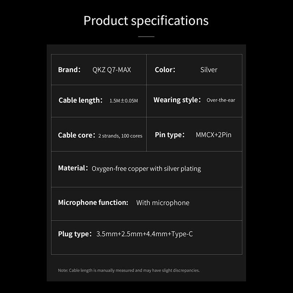The image size is (293, 293).
Task: Select the "1.5M±0.05M" length value
Action: (x=124, y=101)
